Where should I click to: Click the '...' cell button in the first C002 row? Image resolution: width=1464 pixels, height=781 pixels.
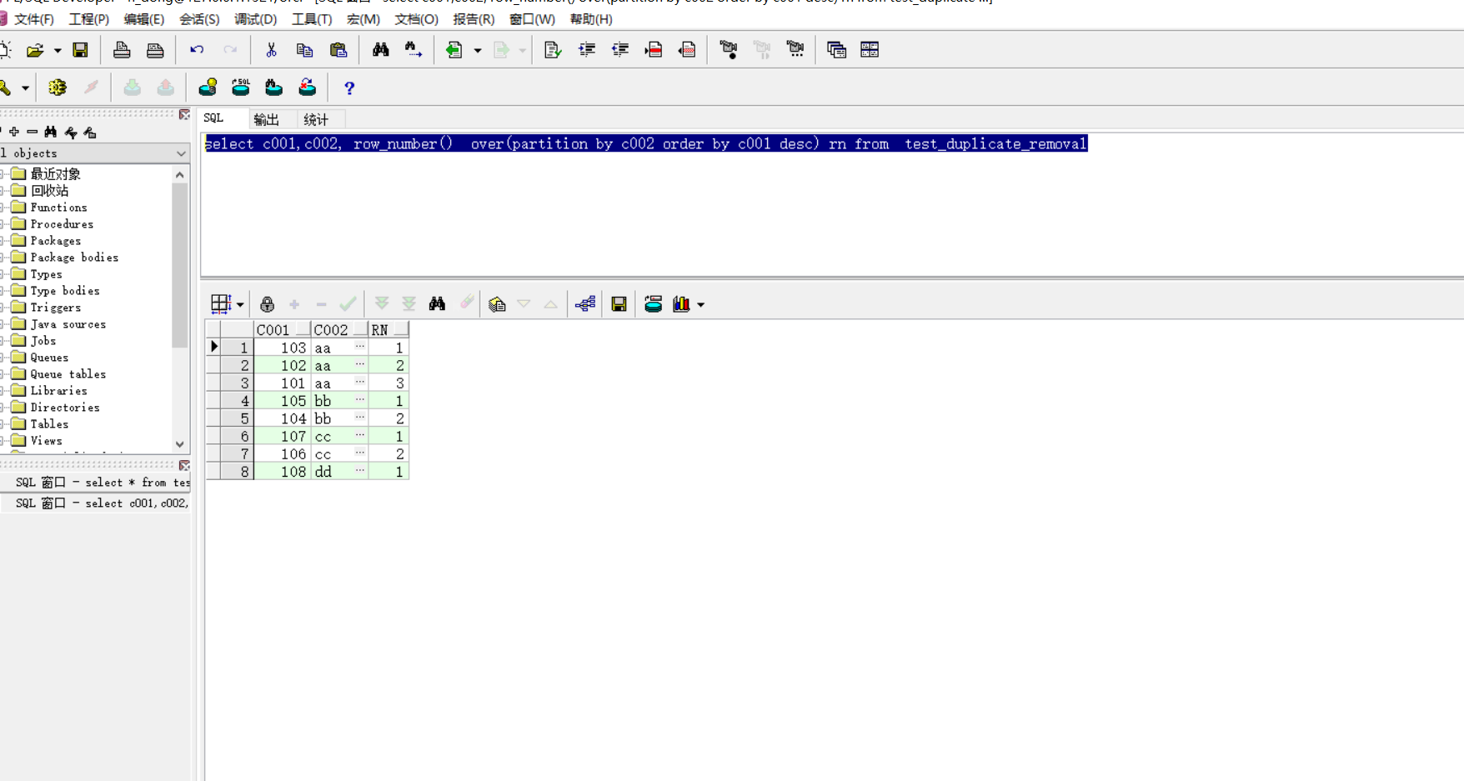(359, 348)
